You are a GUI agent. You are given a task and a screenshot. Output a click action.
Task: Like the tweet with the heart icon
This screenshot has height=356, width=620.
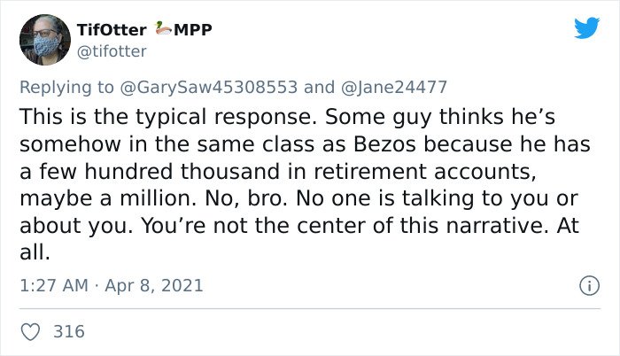tap(30, 332)
